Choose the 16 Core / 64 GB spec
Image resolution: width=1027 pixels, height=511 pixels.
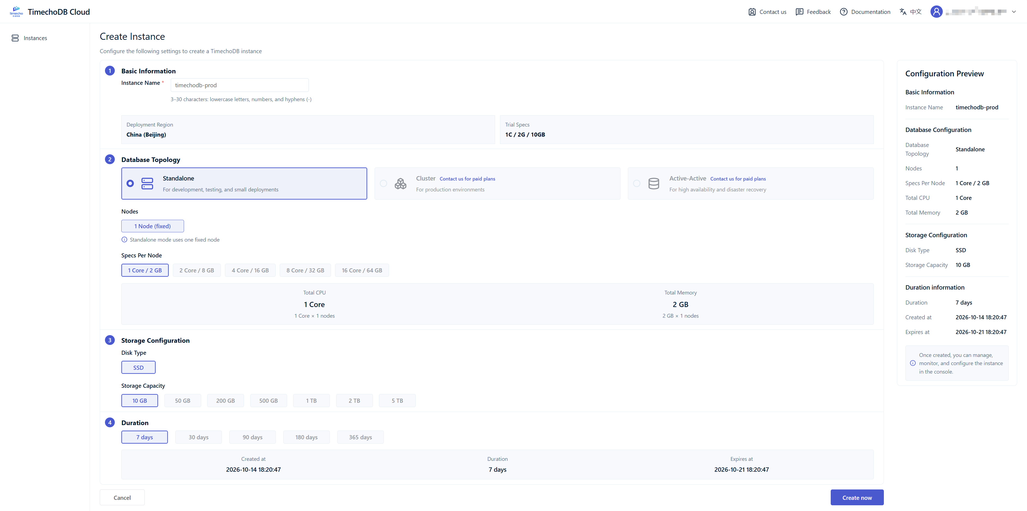(x=362, y=270)
